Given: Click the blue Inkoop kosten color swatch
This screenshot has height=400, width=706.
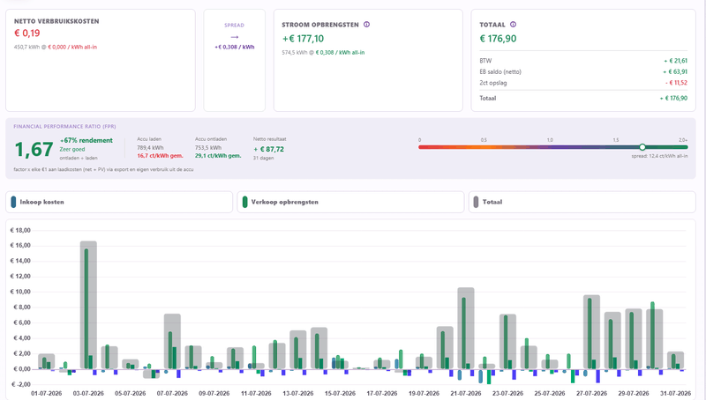Looking at the screenshot, I should pyautogui.click(x=13, y=202).
